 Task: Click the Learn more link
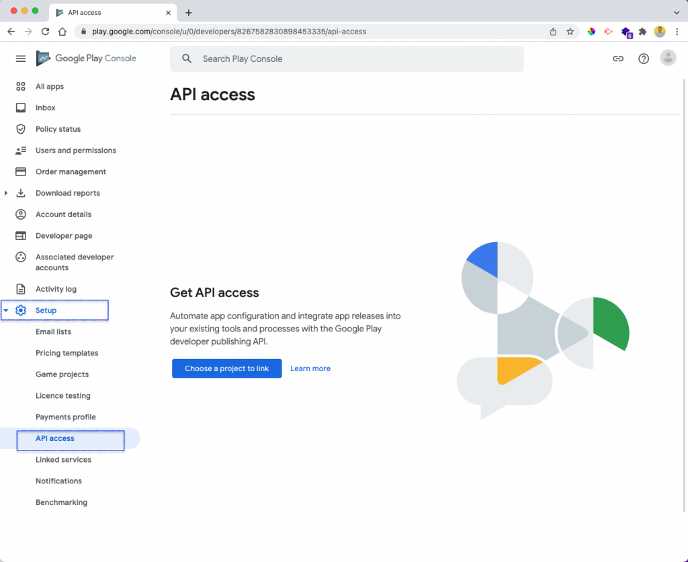pyautogui.click(x=310, y=368)
